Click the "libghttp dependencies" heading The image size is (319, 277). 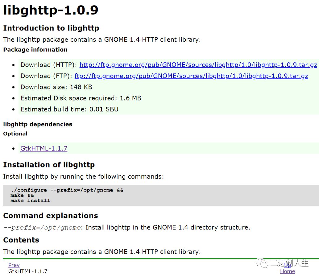click(38, 124)
